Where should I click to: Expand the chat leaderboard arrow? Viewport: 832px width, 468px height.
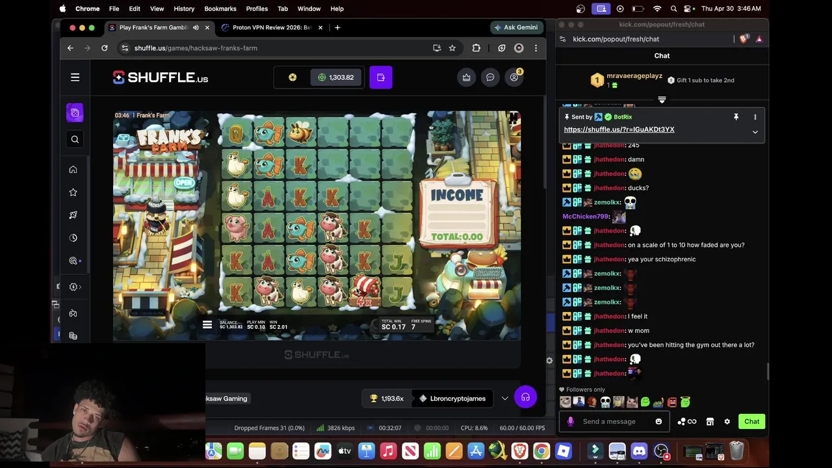[662, 99]
